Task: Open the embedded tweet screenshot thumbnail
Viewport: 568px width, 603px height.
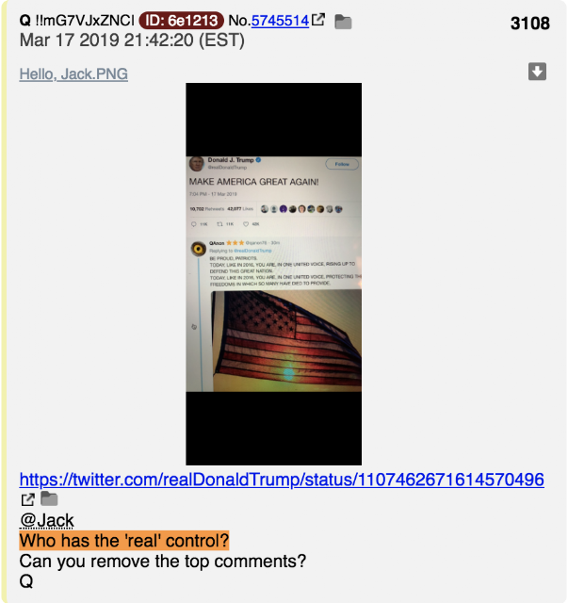Action: point(273,274)
